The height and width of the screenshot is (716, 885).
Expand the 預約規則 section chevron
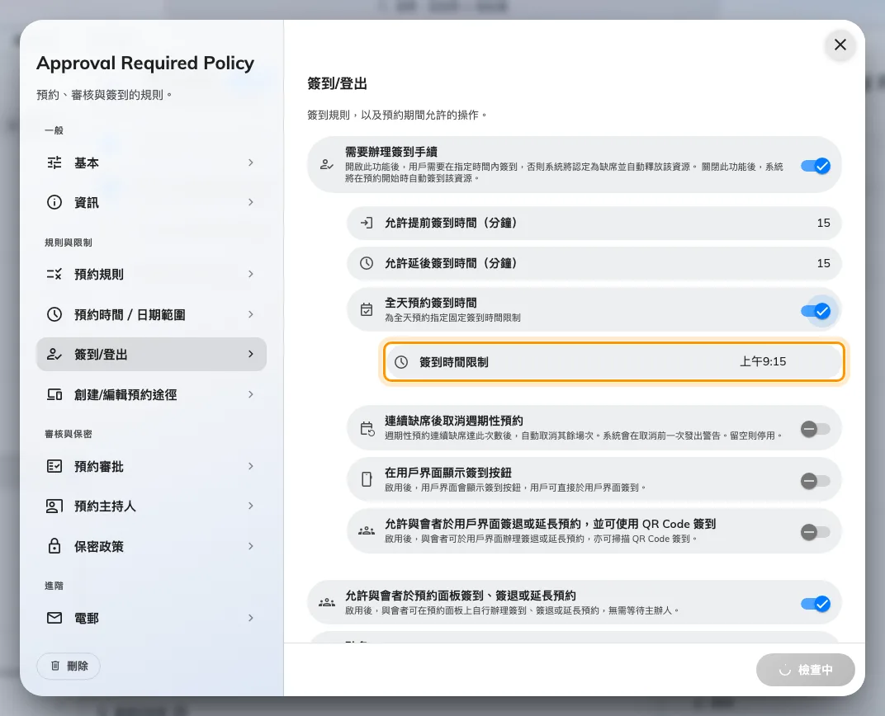pyautogui.click(x=251, y=274)
